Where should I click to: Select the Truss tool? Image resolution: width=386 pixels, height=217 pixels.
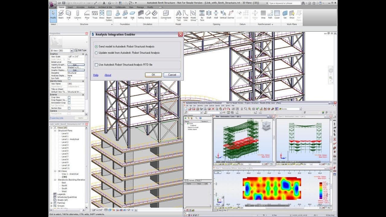[x=95, y=15]
